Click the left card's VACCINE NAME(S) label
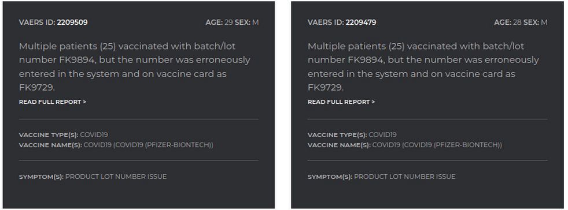The height and width of the screenshot is (210, 568). click(x=50, y=145)
